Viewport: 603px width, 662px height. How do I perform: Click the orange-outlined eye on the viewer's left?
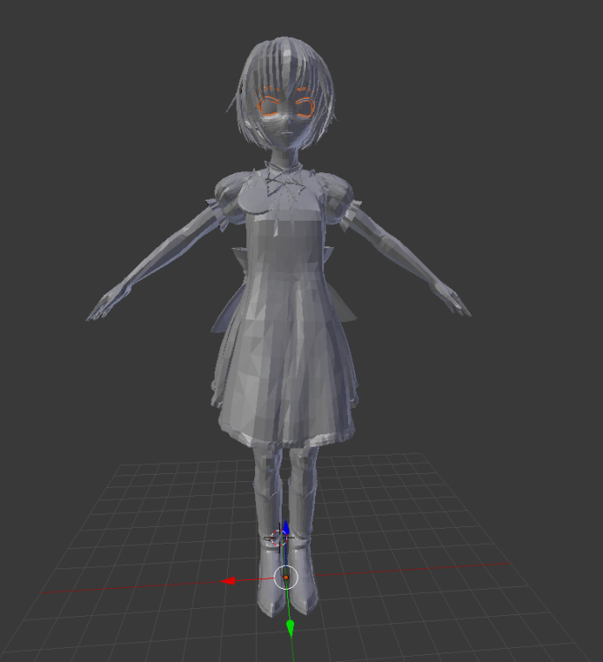268,106
